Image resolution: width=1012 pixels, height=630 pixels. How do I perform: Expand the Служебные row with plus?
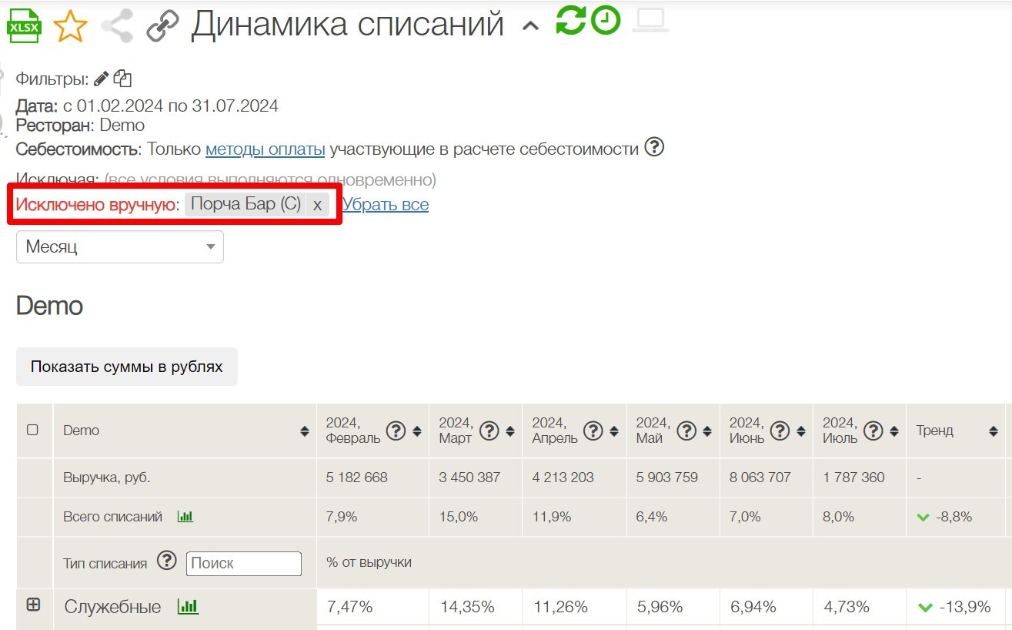click(33, 605)
